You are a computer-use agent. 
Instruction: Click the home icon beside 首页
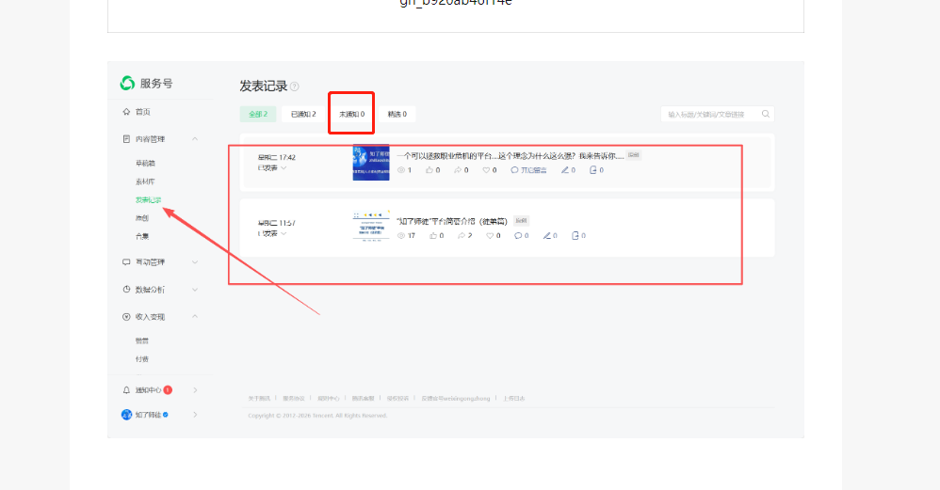126,112
